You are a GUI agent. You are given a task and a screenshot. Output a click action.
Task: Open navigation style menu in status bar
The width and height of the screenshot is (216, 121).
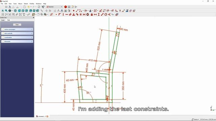click(x=196, y=120)
